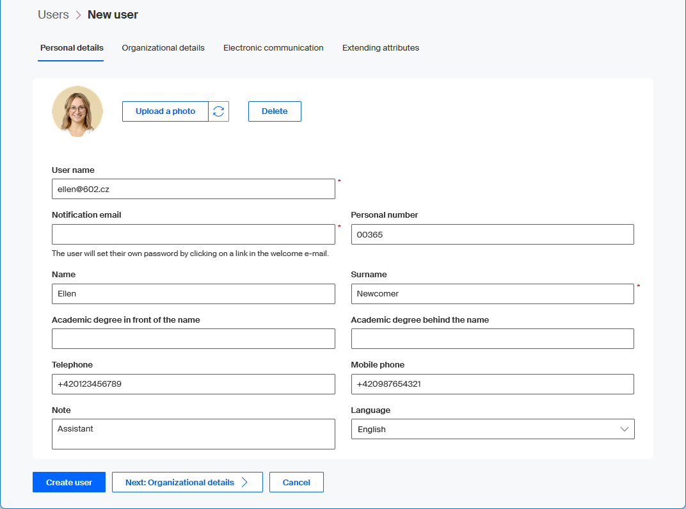Delete the uploaded profile photo
686x509 pixels.
pyautogui.click(x=275, y=111)
